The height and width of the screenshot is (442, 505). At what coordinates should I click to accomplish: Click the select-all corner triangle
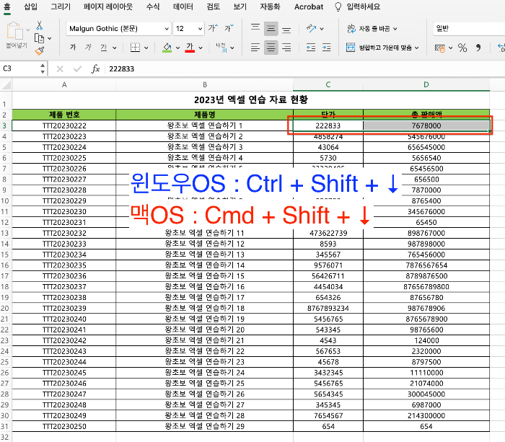[6, 85]
